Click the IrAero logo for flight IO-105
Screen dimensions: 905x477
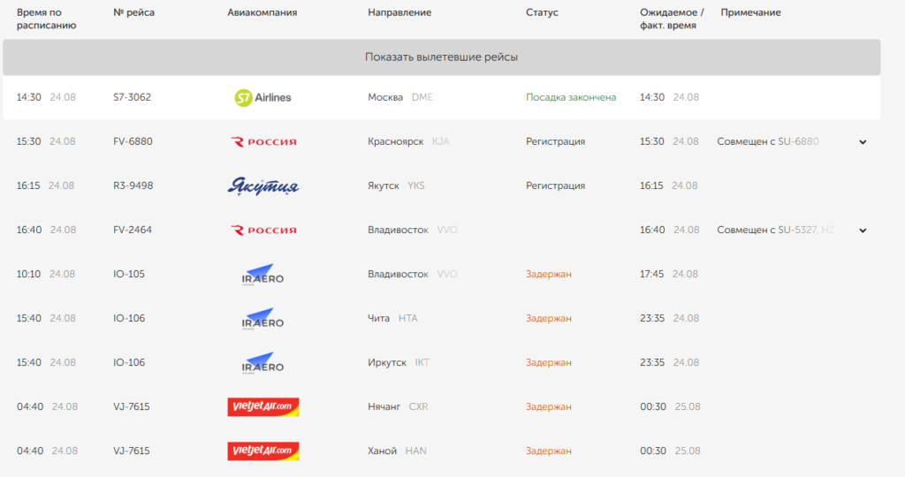(x=262, y=275)
